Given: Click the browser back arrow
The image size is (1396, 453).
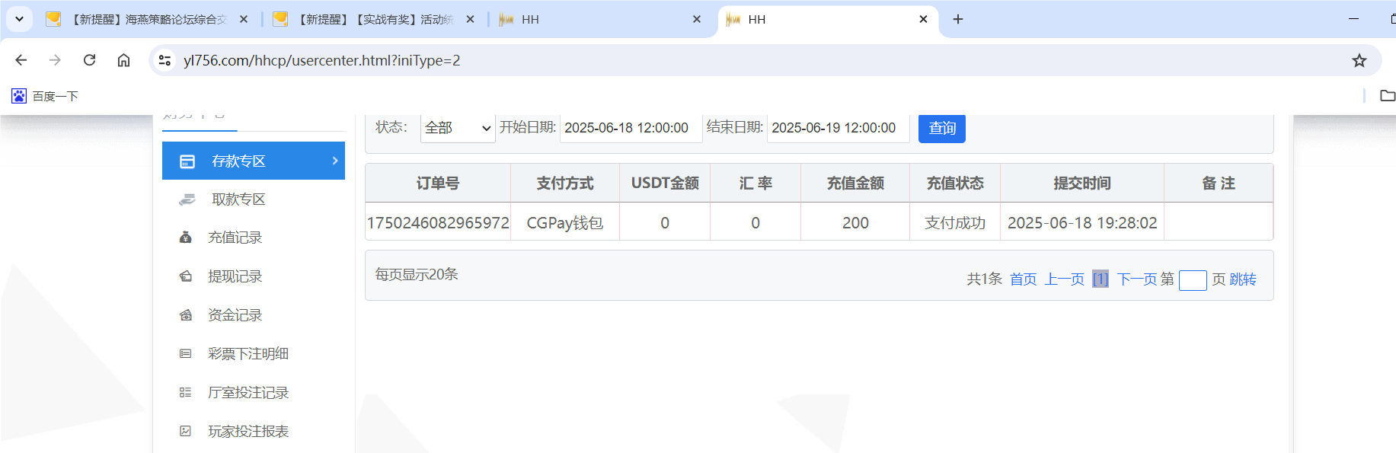Looking at the screenshot, I should pos(21,60).
